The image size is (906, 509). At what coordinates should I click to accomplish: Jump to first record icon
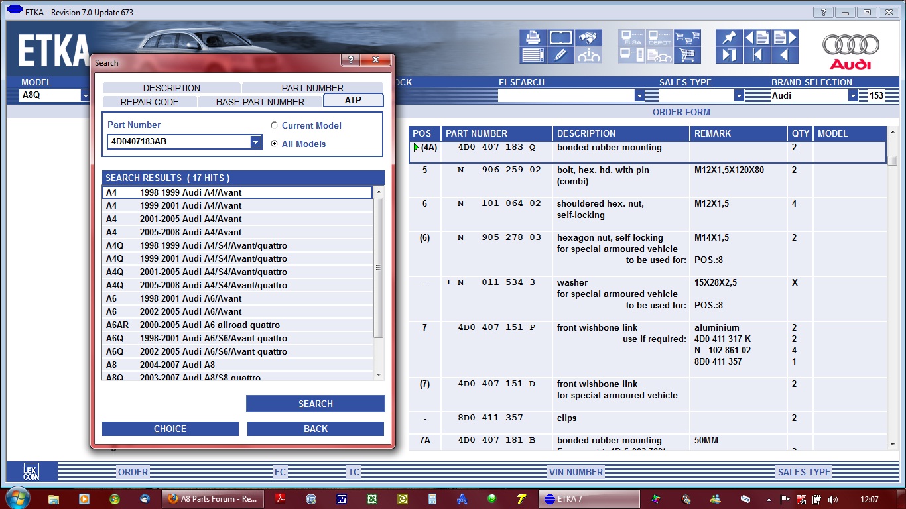757,55
